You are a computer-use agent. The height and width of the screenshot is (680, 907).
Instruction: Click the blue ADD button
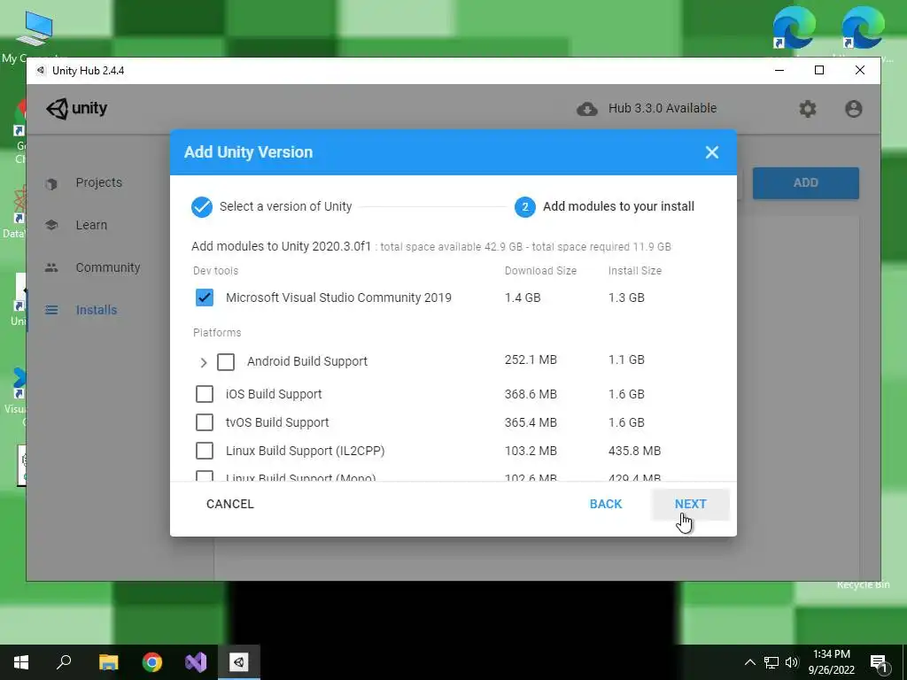point(805,183)
